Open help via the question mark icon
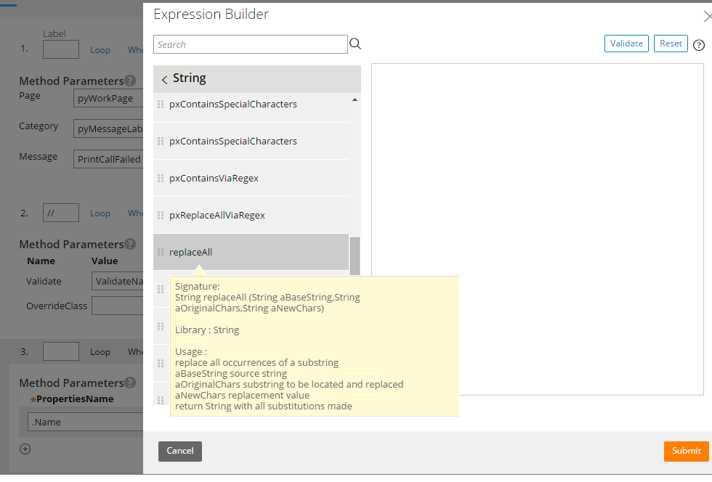712x482 pixels. [699, 44]
